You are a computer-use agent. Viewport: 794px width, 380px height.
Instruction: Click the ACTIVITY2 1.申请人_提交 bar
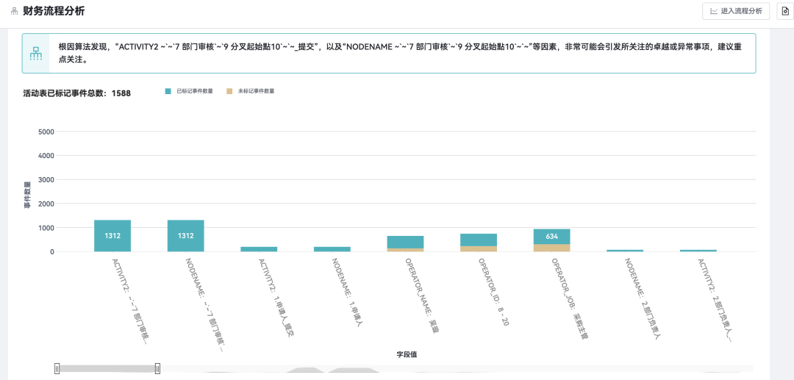(259, 249)
